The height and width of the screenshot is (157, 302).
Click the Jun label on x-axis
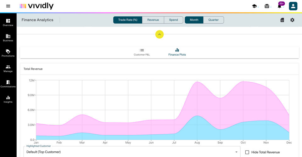(151, 143)
